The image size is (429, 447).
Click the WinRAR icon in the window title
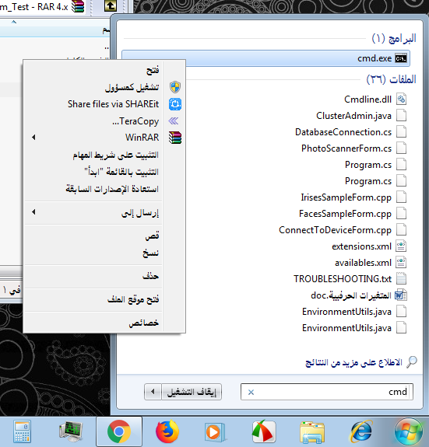(x=78, y=6)
